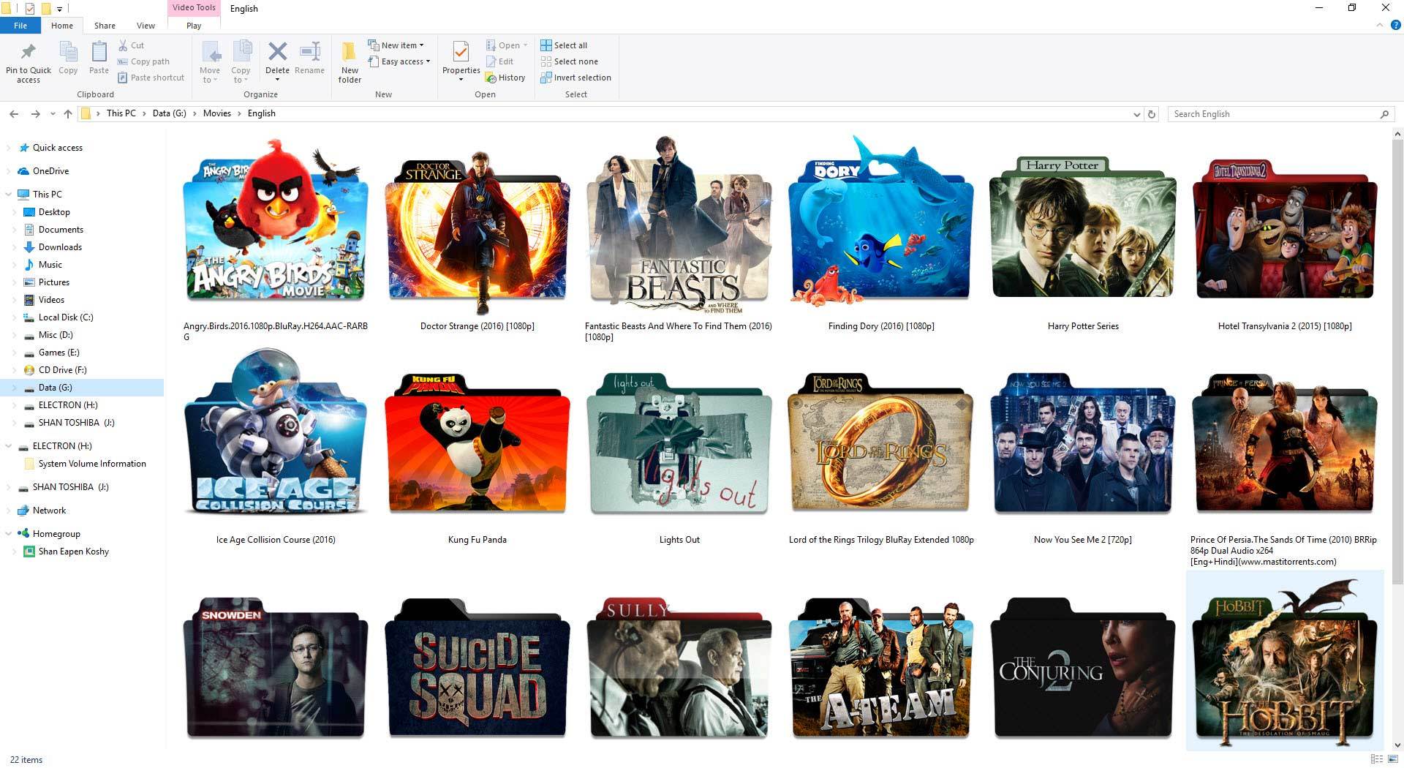Viewport: 1404px width, 768px height.
Task: Open the Easy access dropdown
Action: point(399,61)
